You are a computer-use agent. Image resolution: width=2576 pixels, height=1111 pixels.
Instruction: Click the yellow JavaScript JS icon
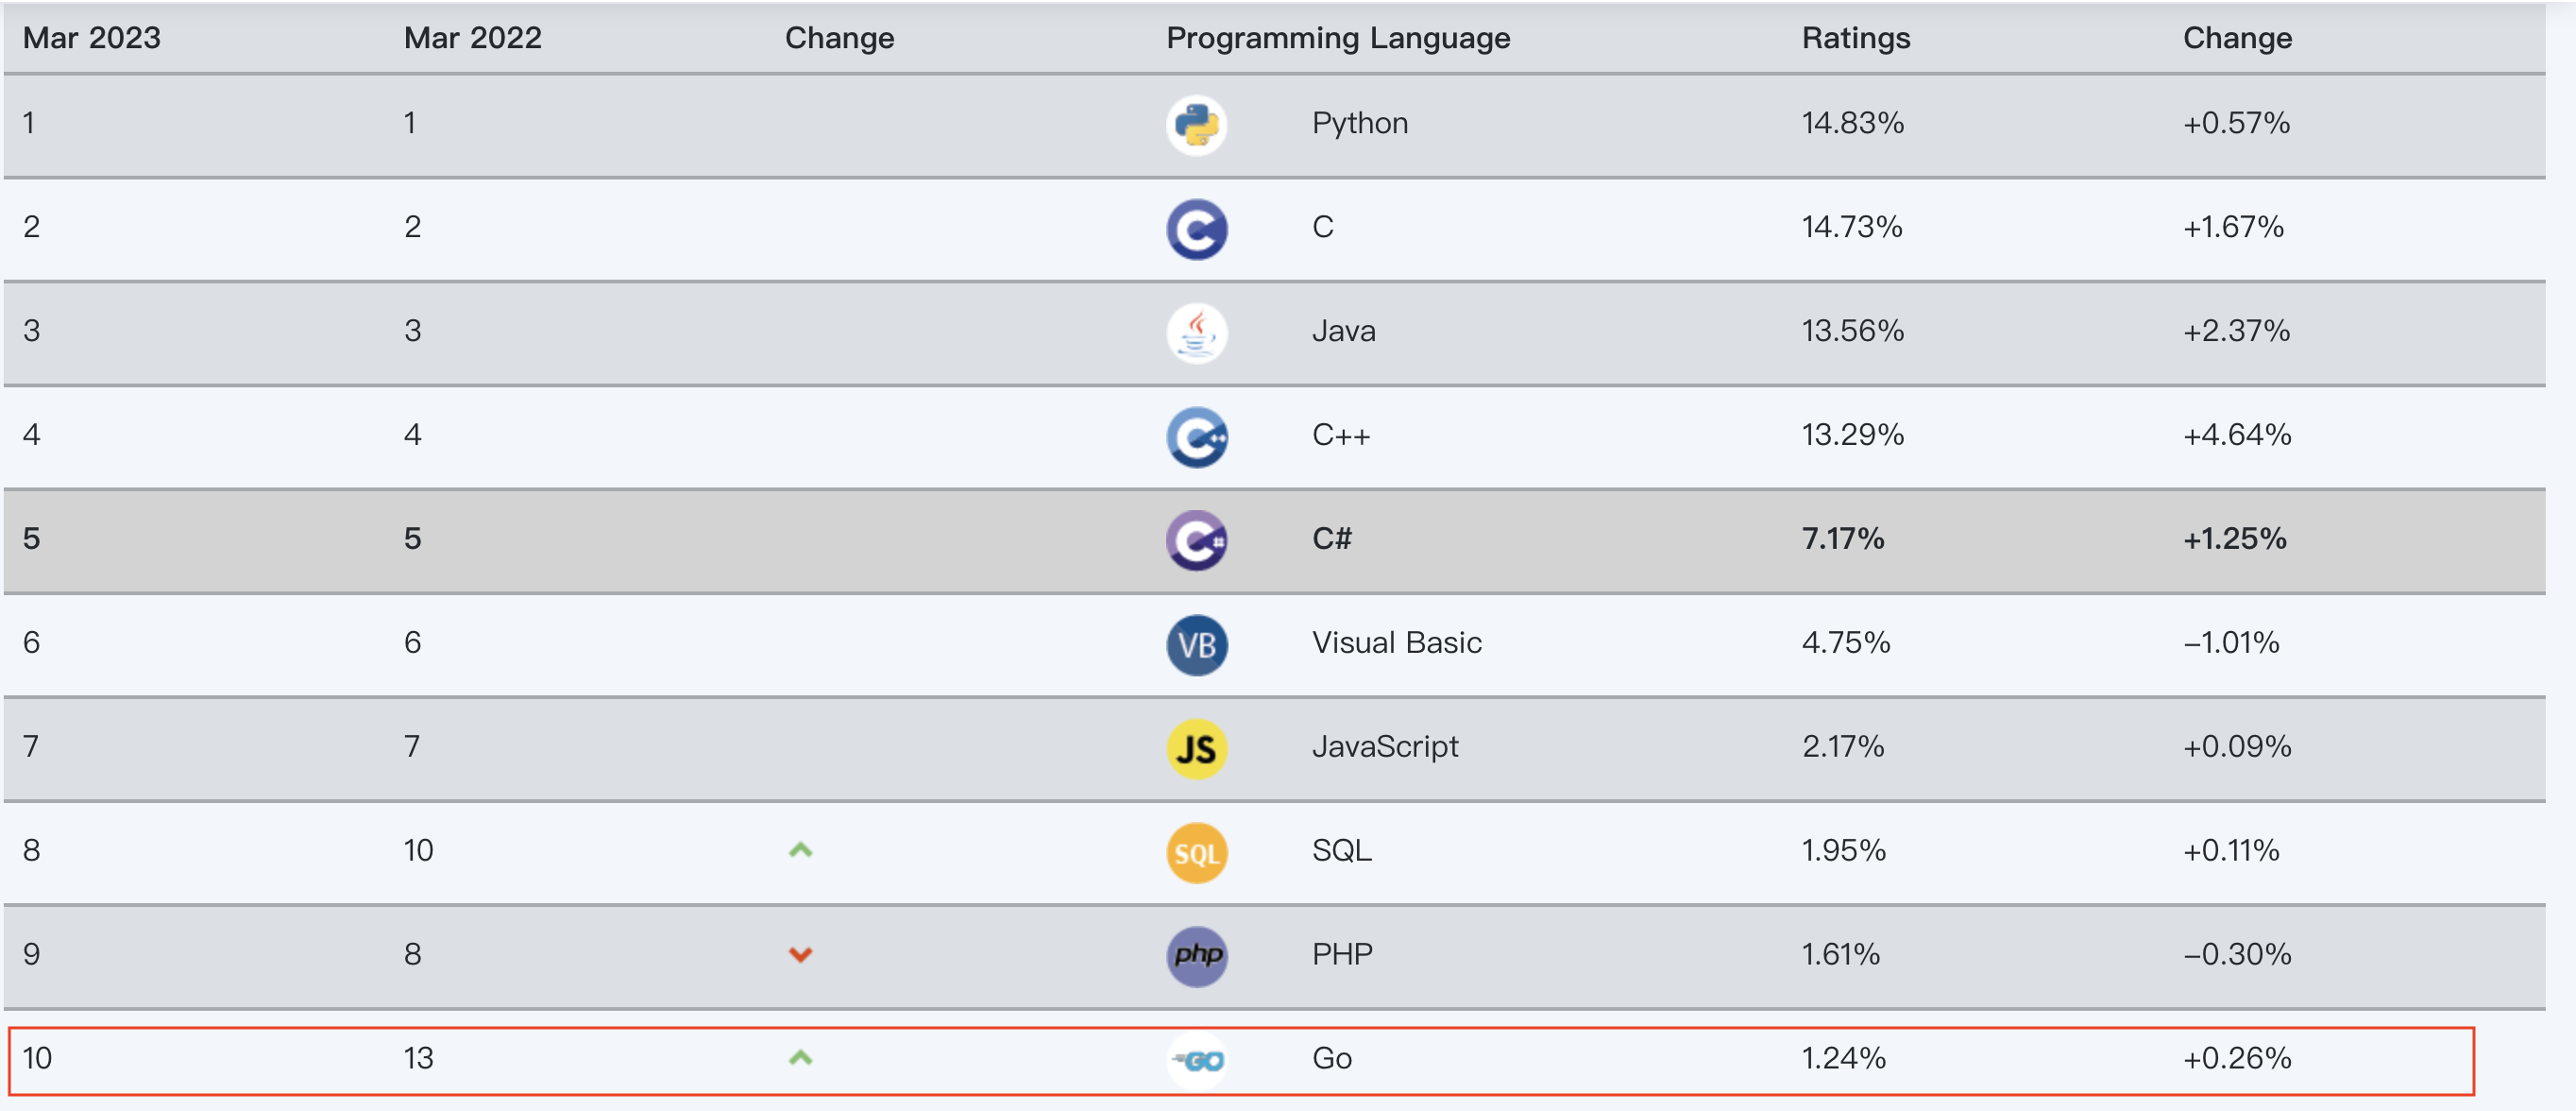coord(1196,748)
